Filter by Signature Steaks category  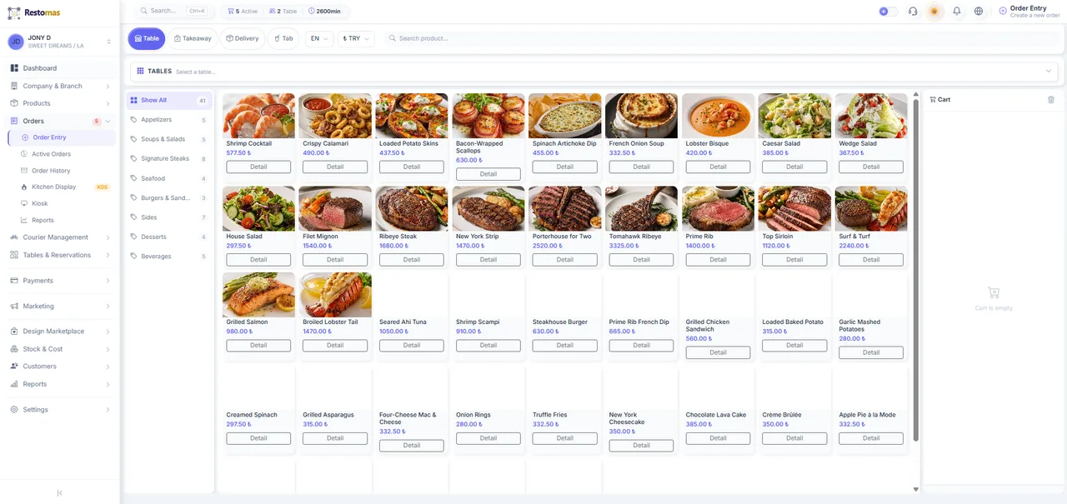point(169,158)
